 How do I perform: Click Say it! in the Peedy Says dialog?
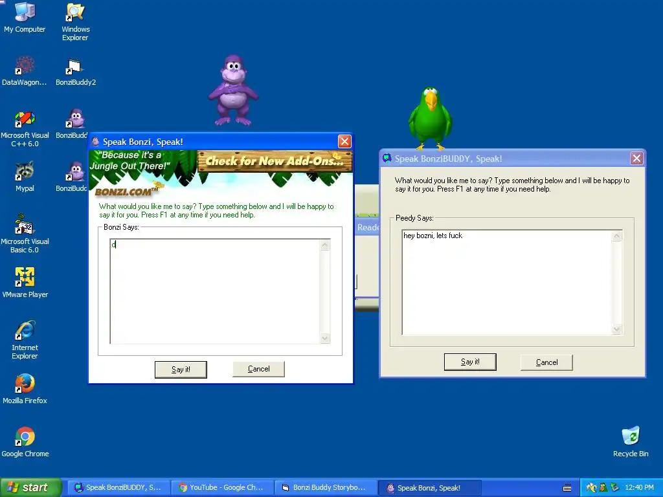(470, 362)
